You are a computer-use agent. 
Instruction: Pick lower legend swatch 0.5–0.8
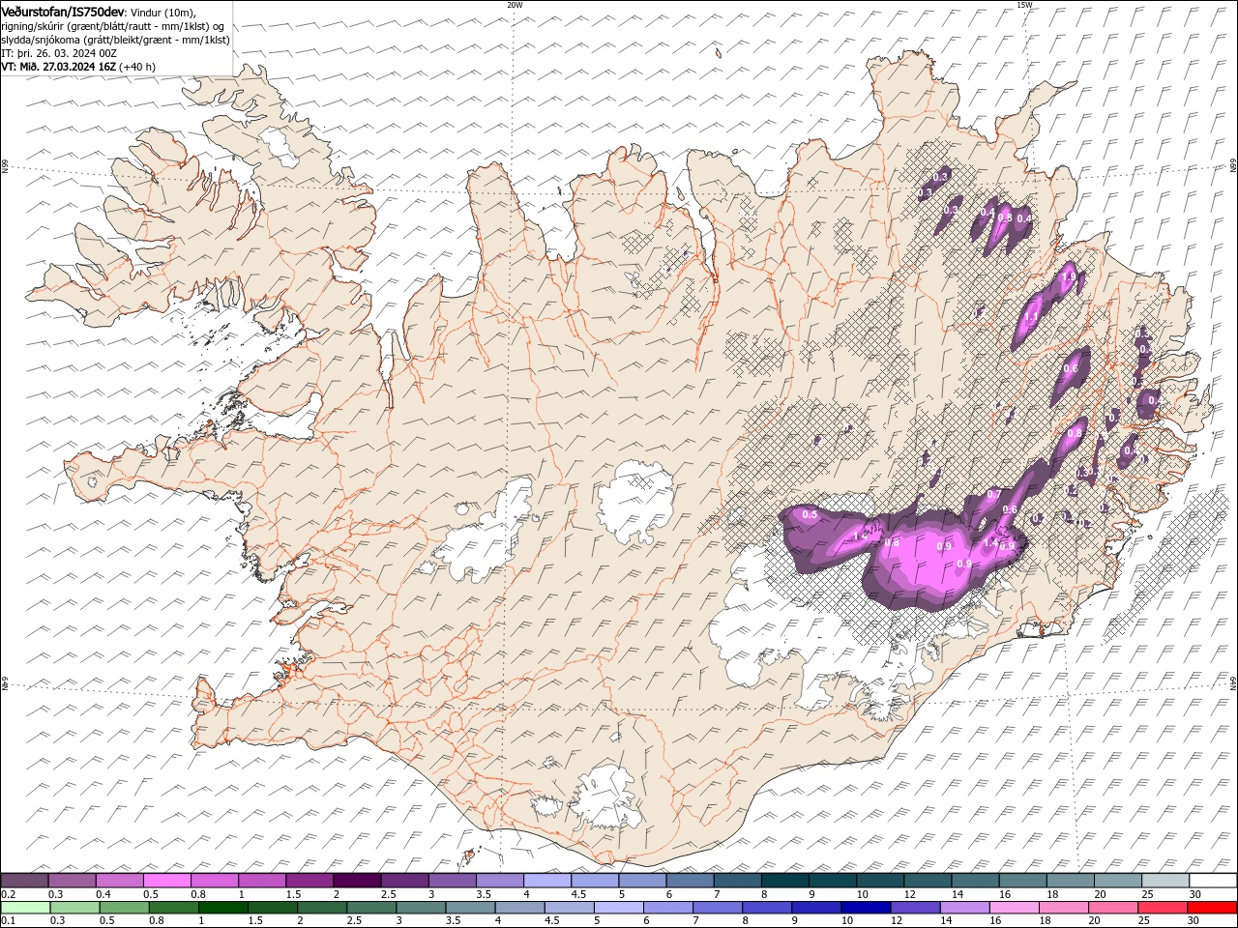pos(125,908)
